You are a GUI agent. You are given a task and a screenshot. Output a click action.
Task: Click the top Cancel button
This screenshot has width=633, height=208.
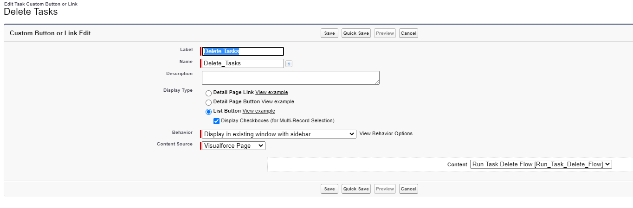point(408,33)
